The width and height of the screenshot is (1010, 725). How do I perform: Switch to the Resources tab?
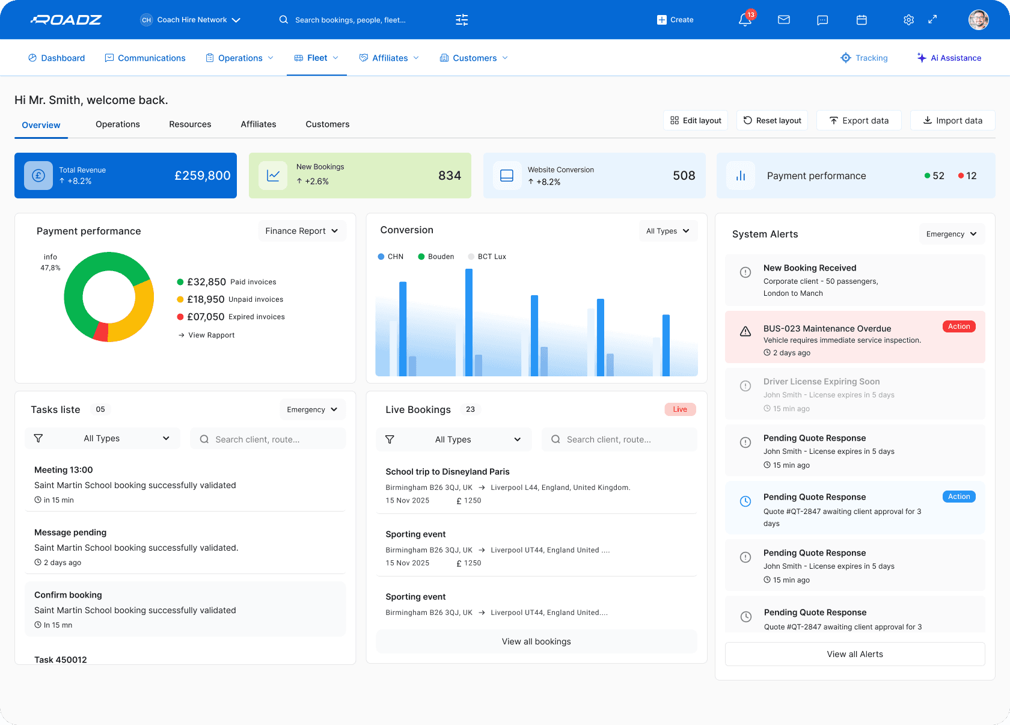(x=190, y=124)
